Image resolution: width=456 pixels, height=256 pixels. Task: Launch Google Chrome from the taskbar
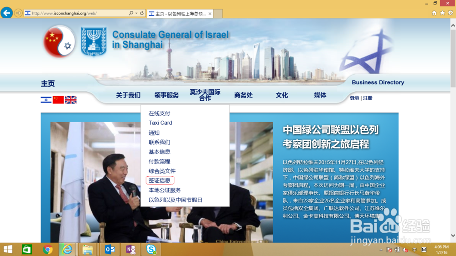(48, 249)
